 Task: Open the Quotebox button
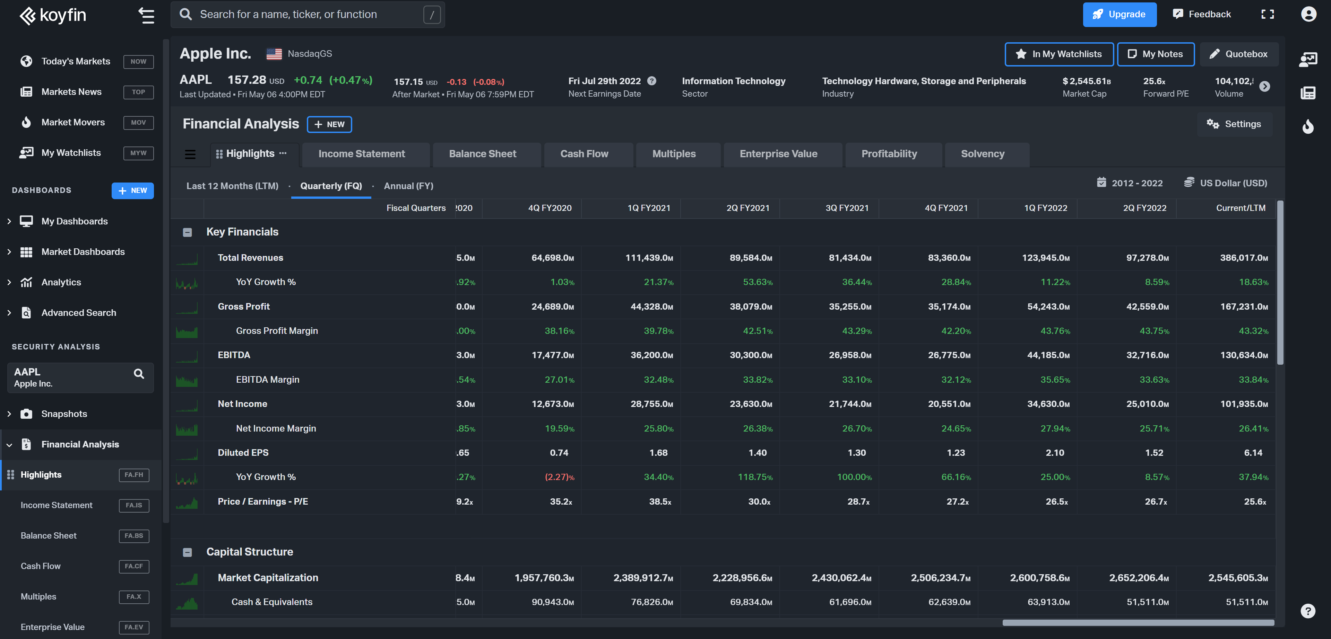click(1238, 54)
